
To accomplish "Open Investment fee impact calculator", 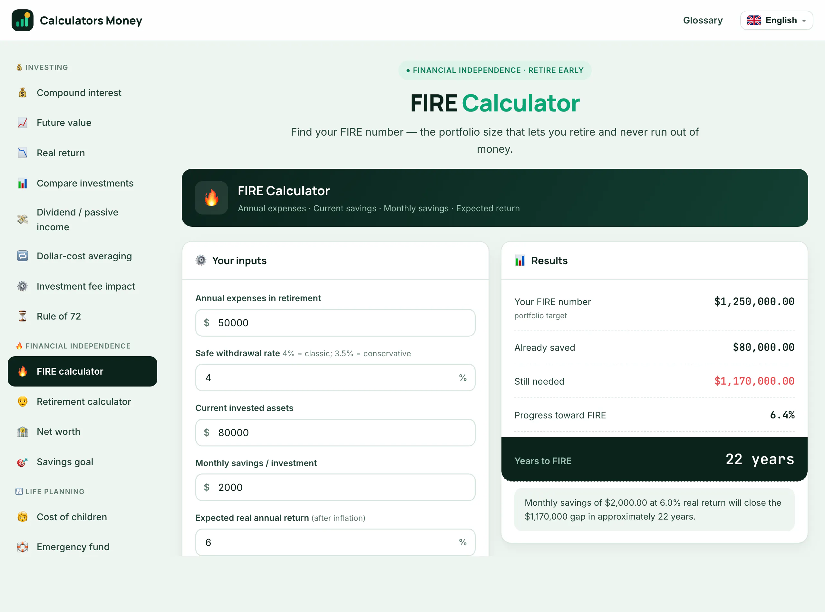I will pyautogui.click(x=82, y=286).
